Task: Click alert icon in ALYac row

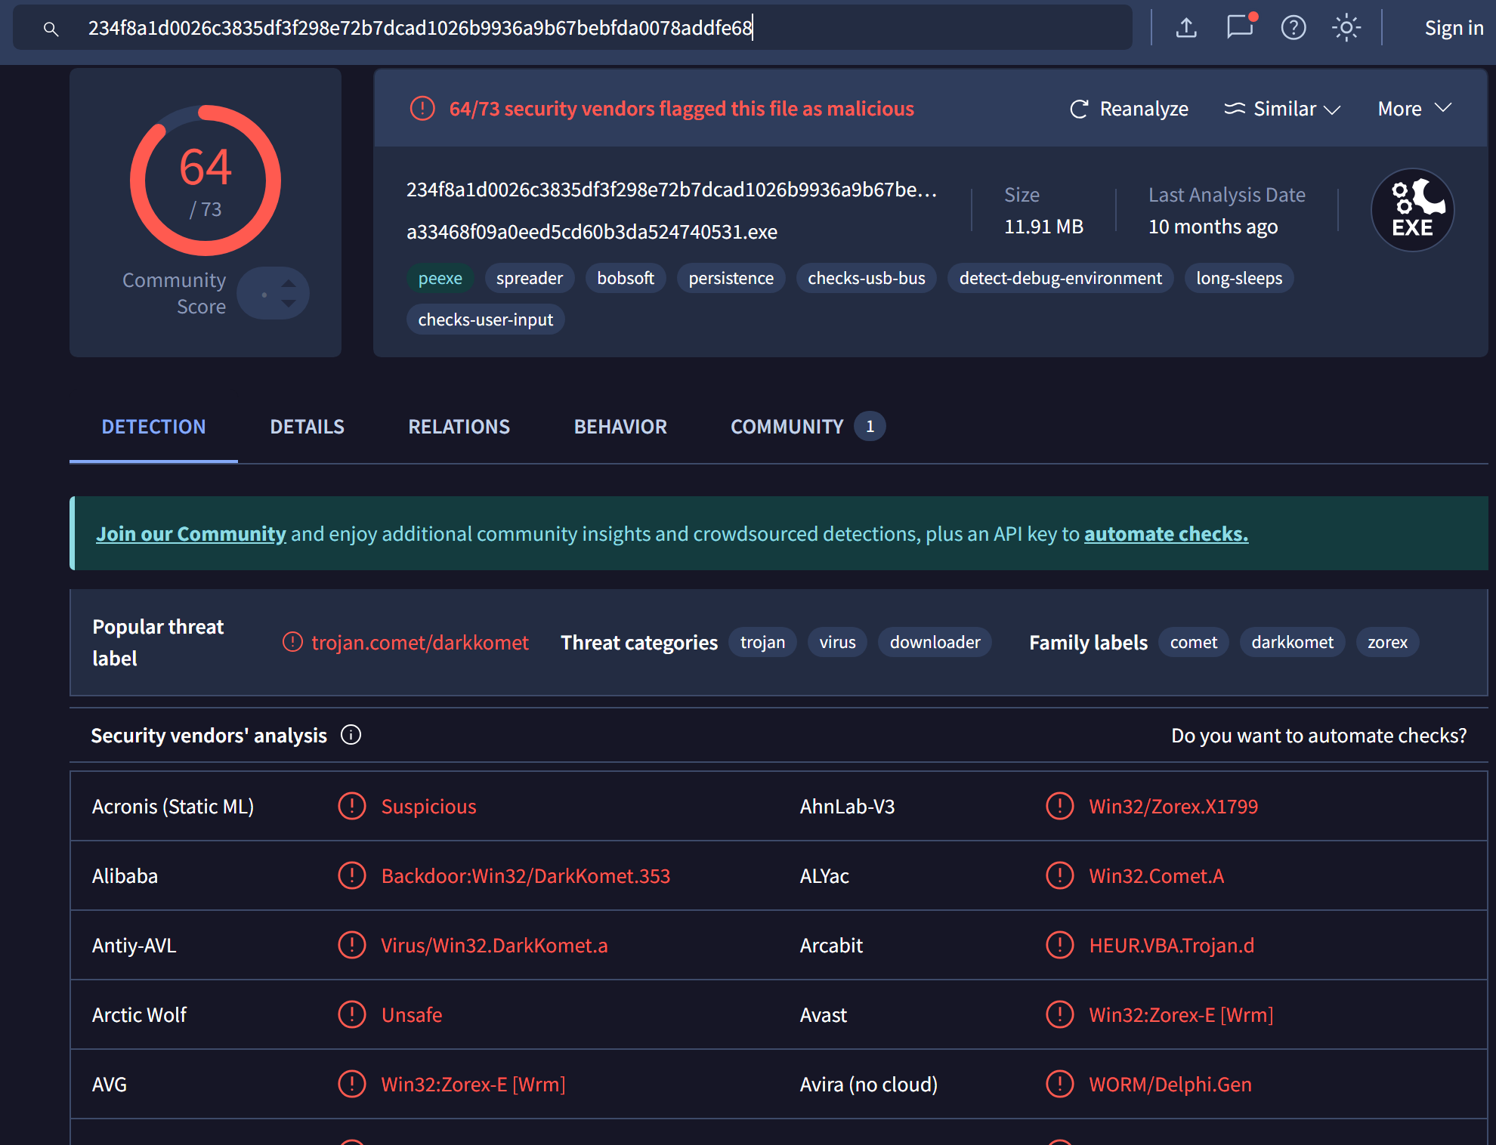Action: [1060, 875]
